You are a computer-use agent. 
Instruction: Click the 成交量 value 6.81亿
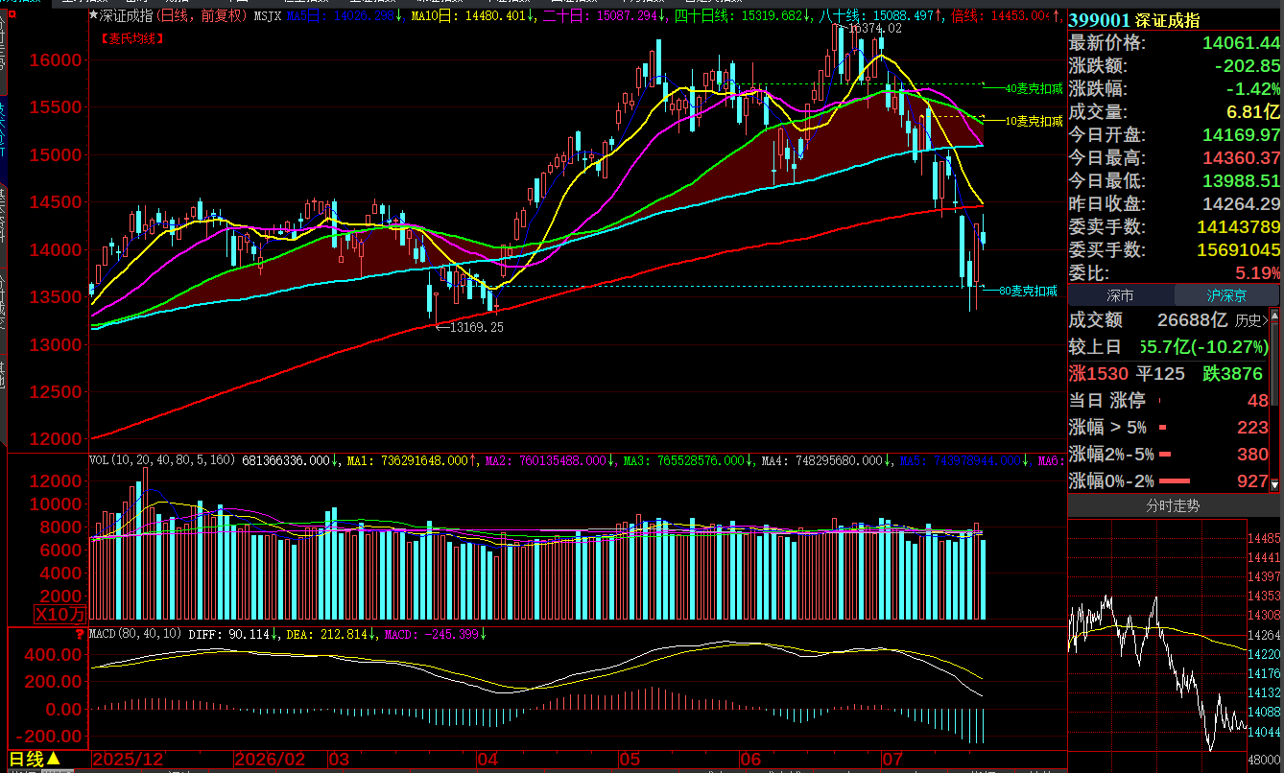1253,112
